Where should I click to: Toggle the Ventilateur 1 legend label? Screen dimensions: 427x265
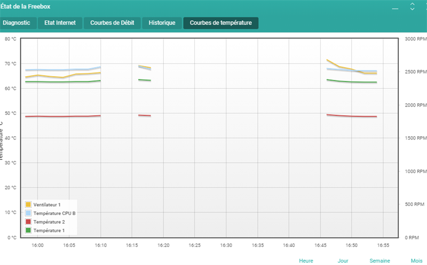click(x=47, y=204)
